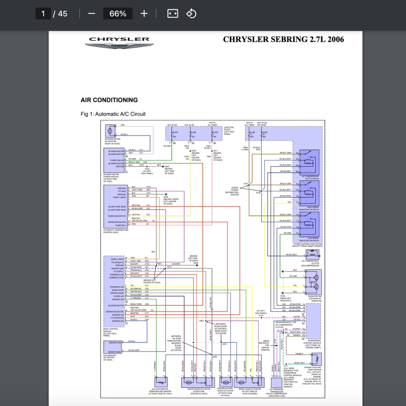
Task: Click the Radiator Fan motor symbol
Action: pos(314,282)
